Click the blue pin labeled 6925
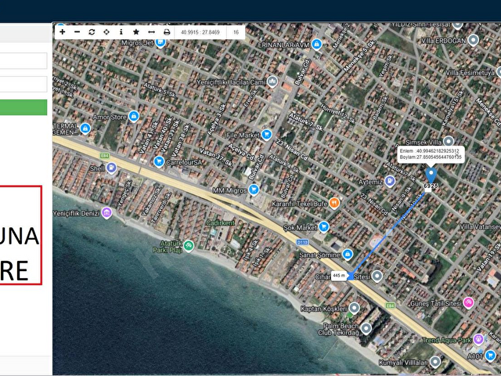Screen dimensions: 501x376 coord(431,176)
